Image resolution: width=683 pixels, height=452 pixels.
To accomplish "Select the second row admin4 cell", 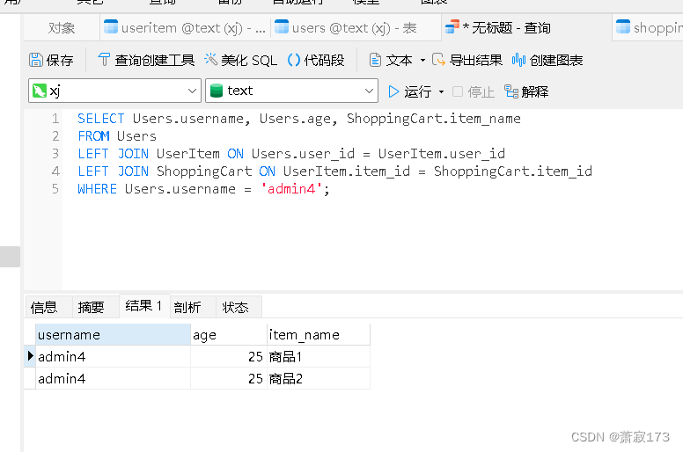I will [113, 378].
